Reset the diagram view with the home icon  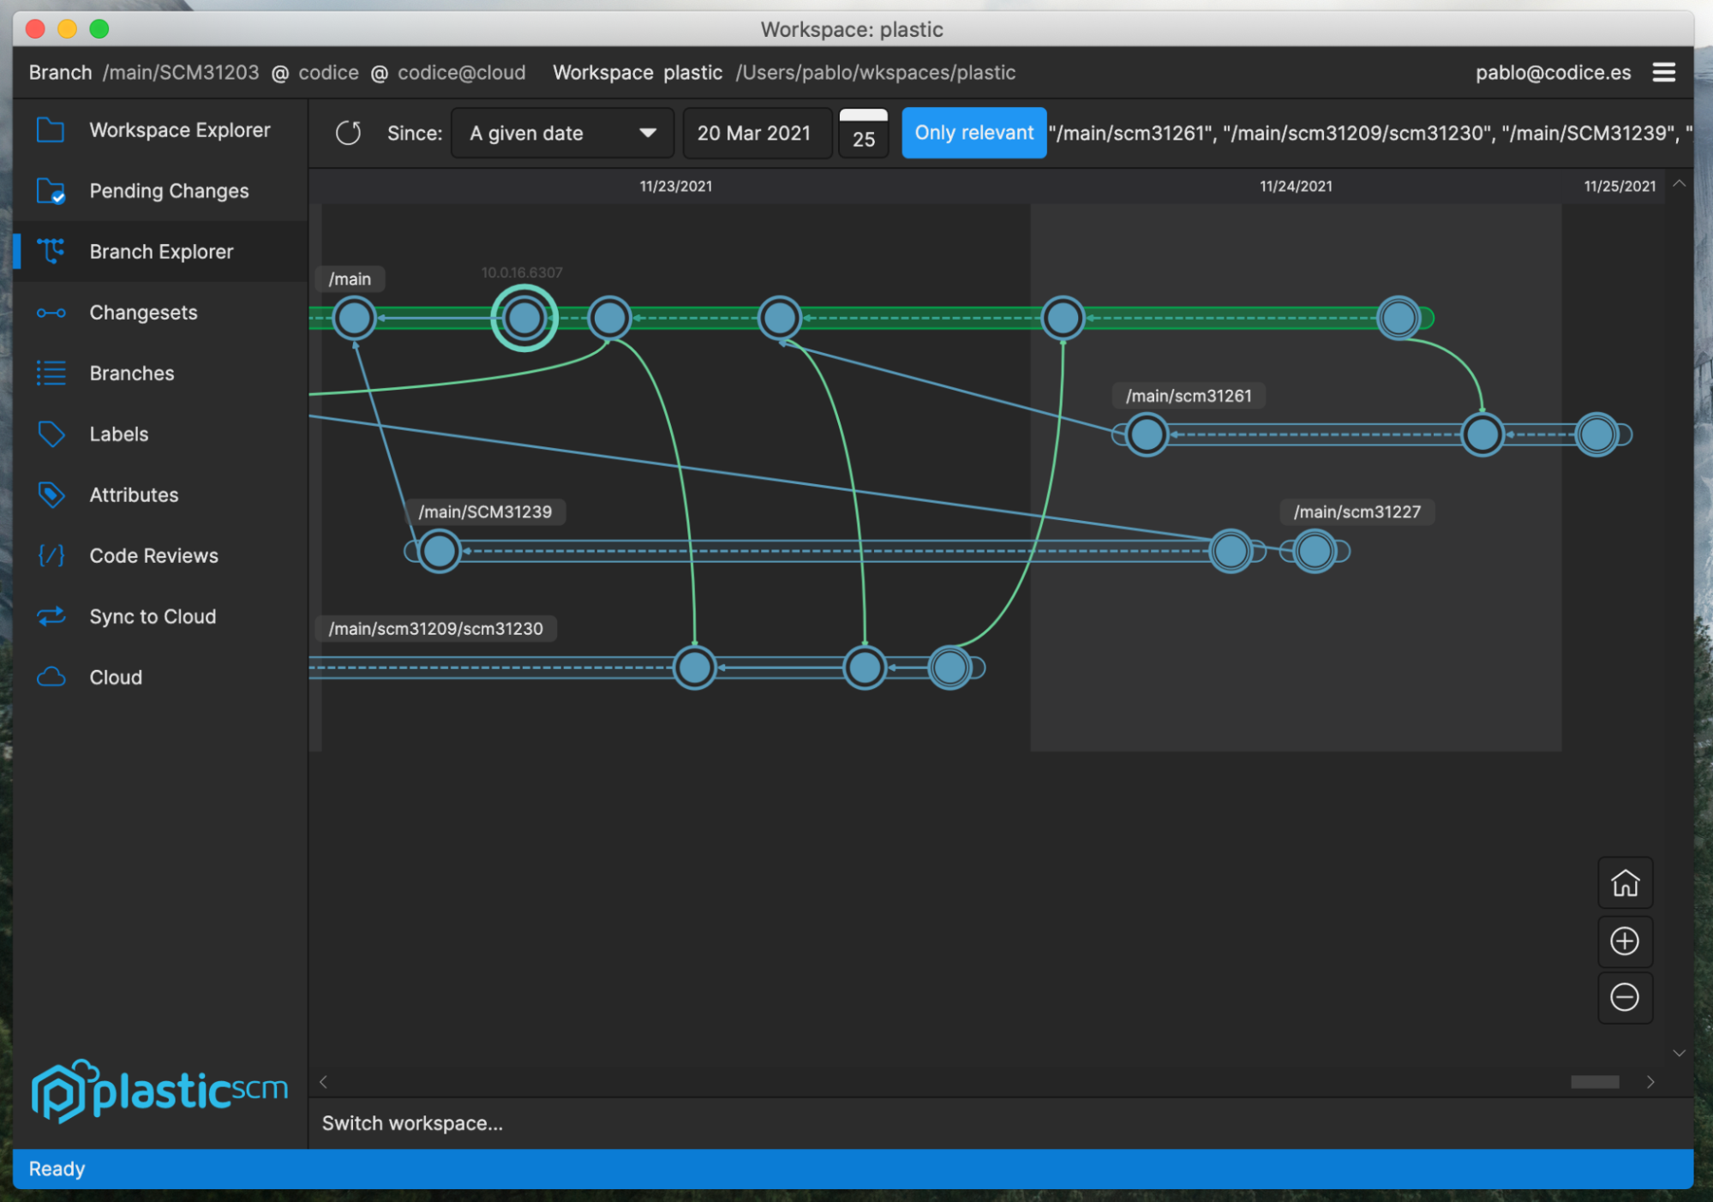coord(1625,882)
